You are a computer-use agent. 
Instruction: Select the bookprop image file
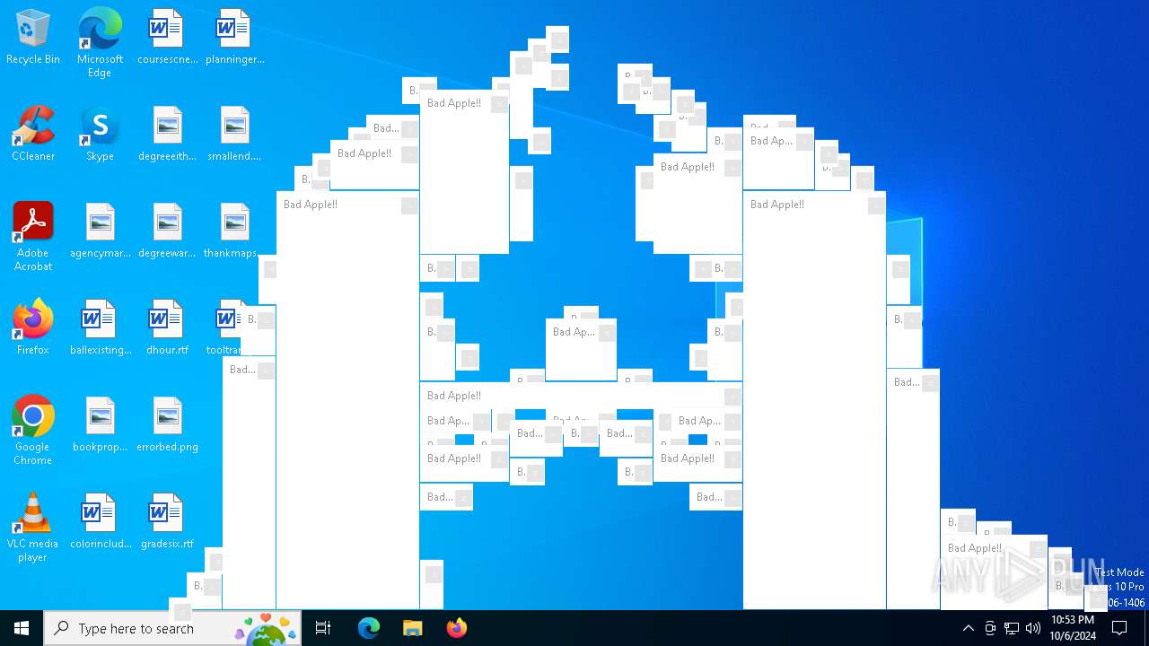point(100,425)
